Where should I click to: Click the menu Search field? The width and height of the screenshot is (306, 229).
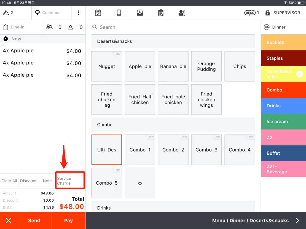click(173, 27)
